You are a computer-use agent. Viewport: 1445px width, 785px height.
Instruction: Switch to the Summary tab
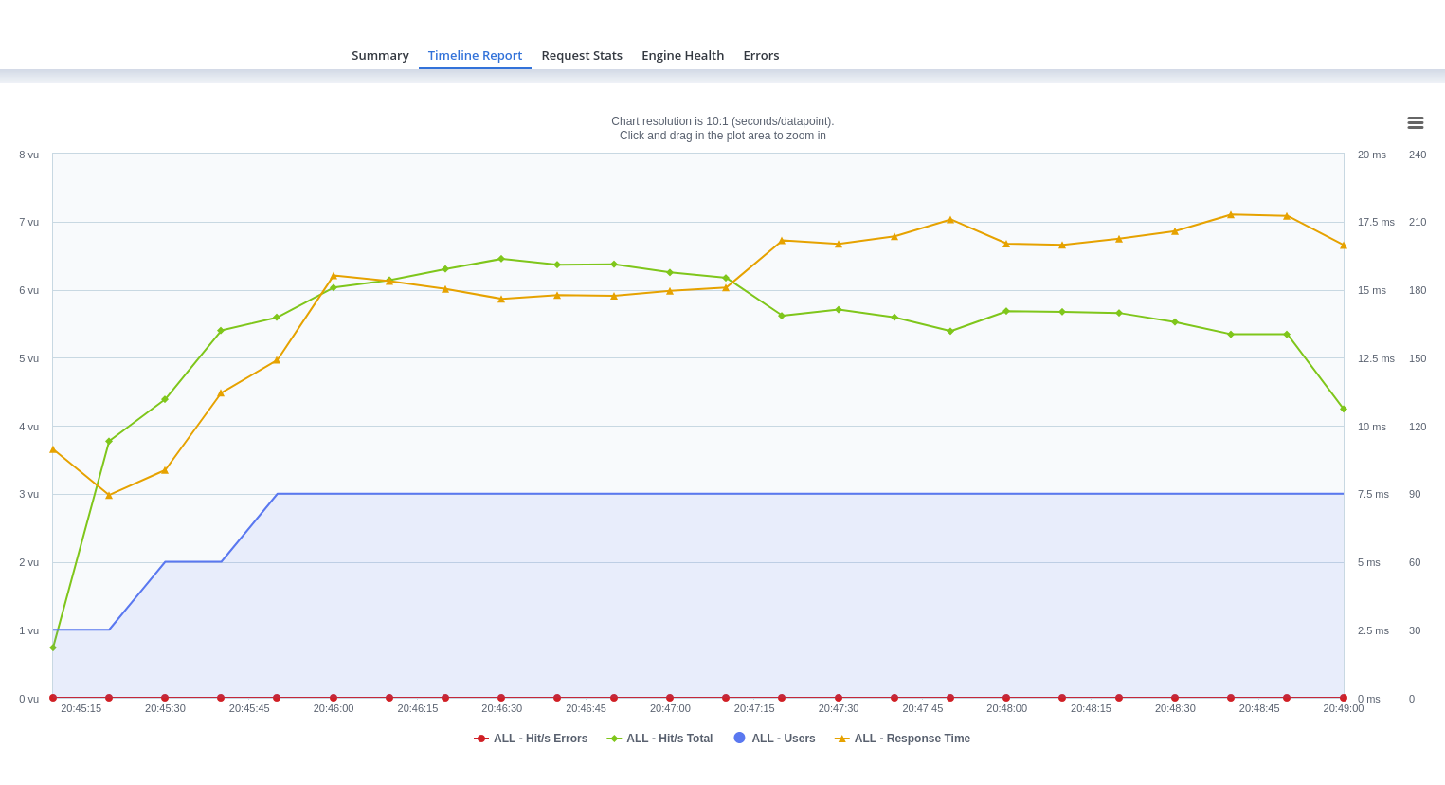click(x=380, y=56)
